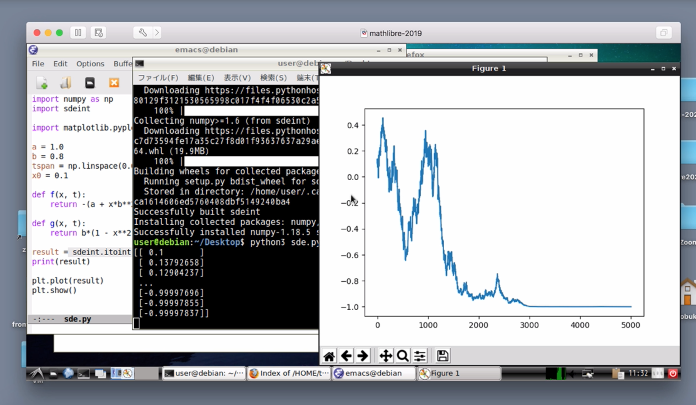The image size is (696, 405).
Task: Open the Options menu in Emacs
Action: [x=90, y=64]
